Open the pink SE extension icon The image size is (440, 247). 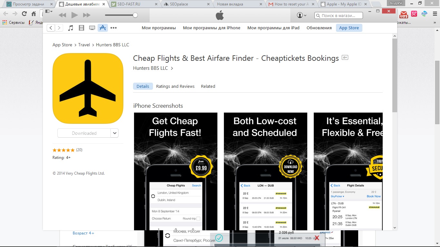coord(414,14)
